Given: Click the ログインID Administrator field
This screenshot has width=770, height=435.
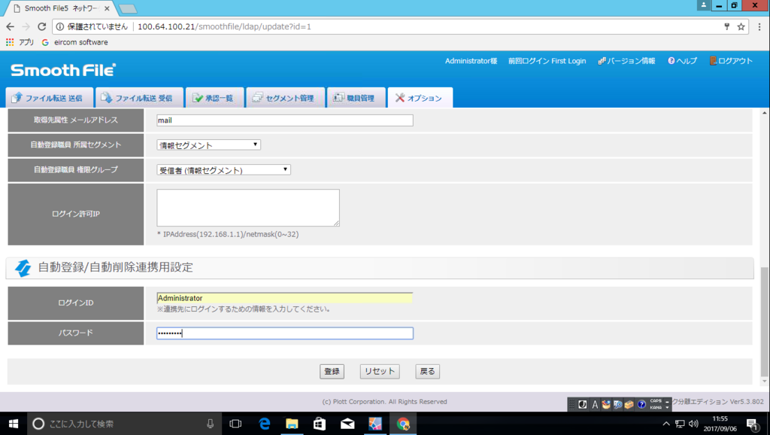Looking at the screenshot, I should tap(285, 298).
